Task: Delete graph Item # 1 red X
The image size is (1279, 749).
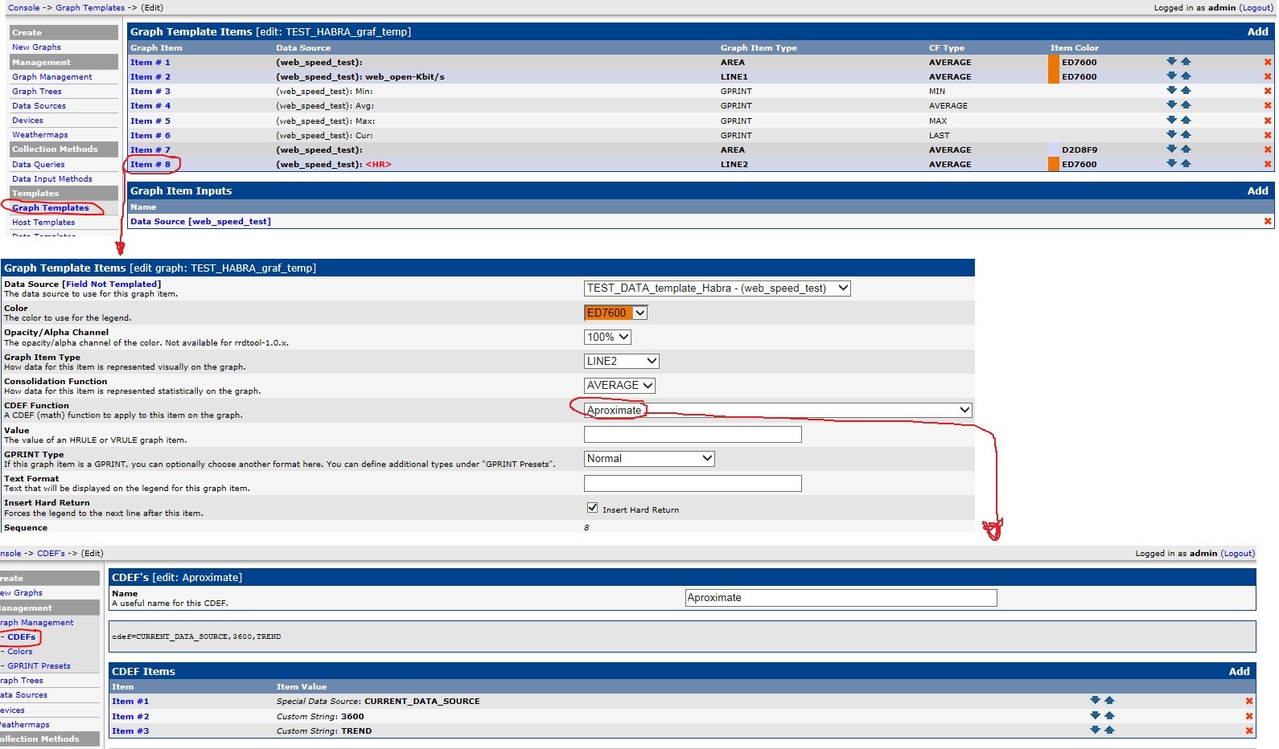Action: tap(1268, 62)
